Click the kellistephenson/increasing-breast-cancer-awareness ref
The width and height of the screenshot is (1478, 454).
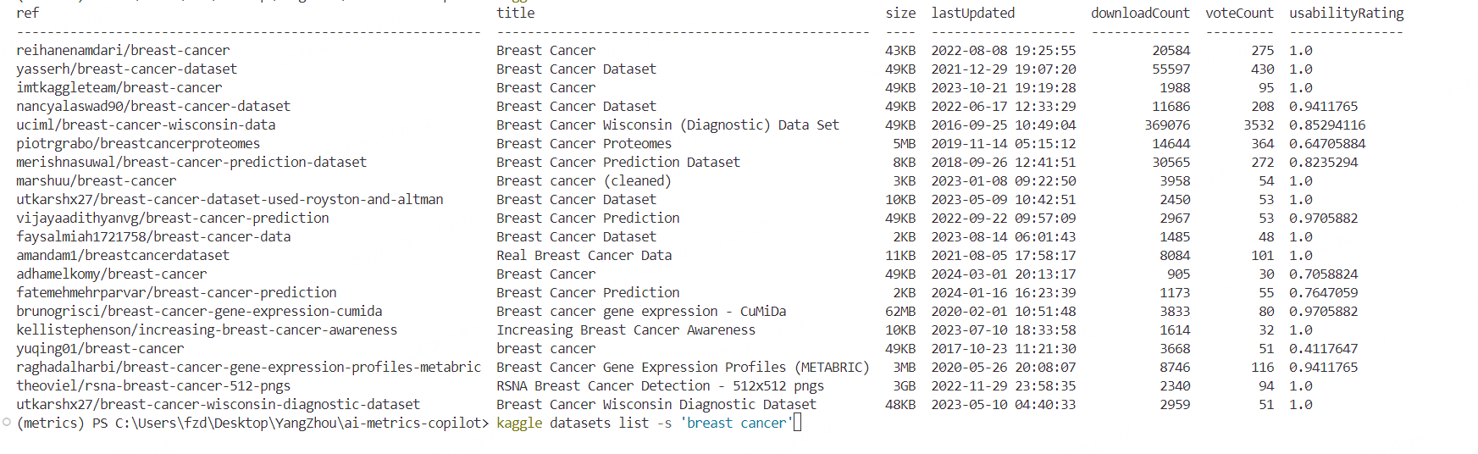[207, 330]
